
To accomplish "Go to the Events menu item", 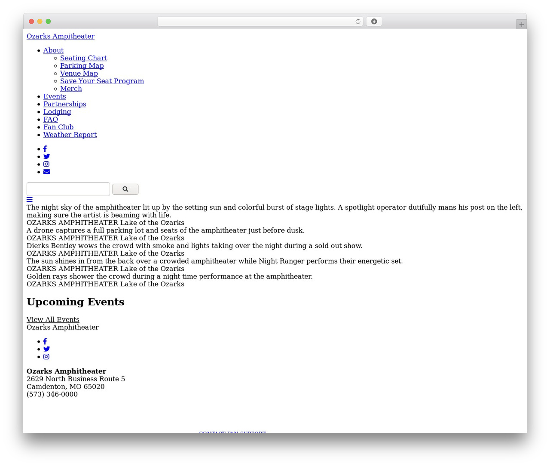I will click(x=55, y=96).
